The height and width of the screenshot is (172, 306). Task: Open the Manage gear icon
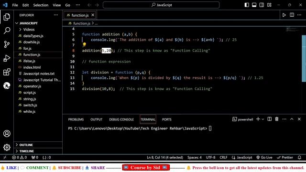coord(7,147)
